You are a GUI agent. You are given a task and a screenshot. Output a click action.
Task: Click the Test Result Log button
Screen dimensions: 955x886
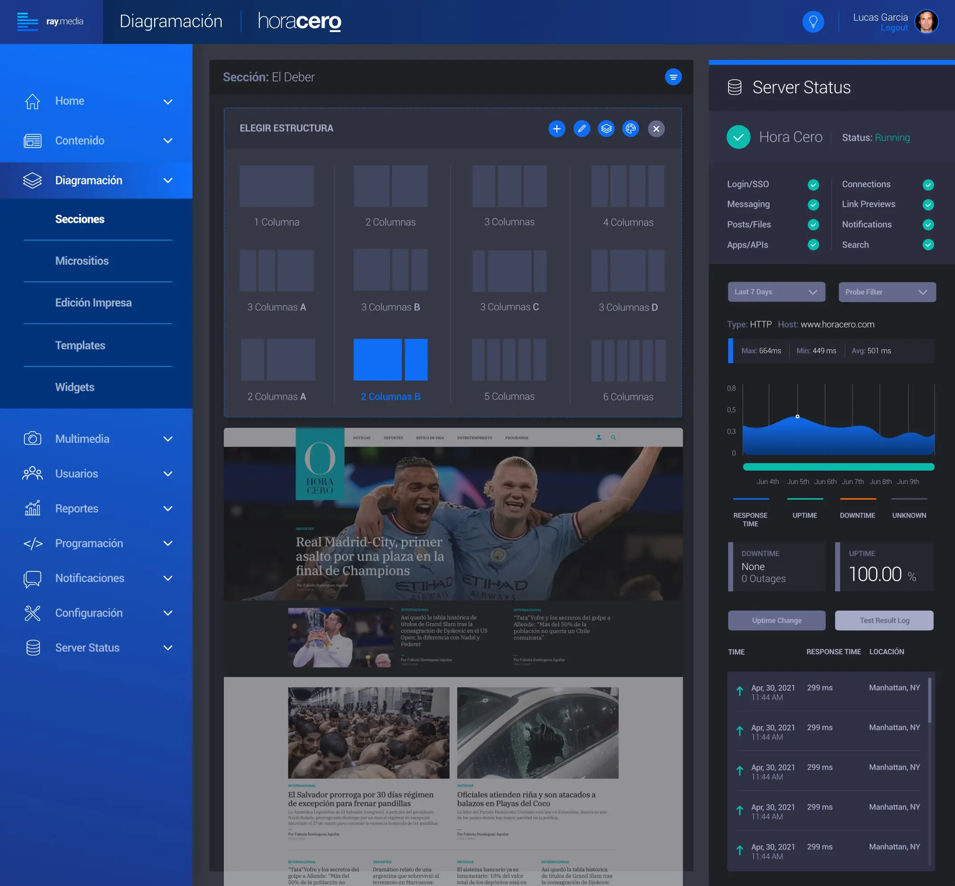tap(884, 620)
